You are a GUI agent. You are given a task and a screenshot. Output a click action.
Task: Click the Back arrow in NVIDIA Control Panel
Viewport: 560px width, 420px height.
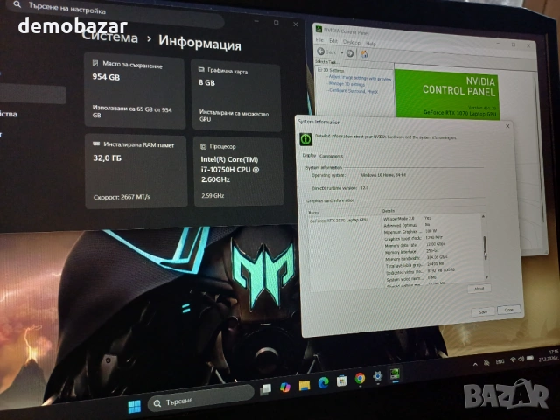[321, 52]
